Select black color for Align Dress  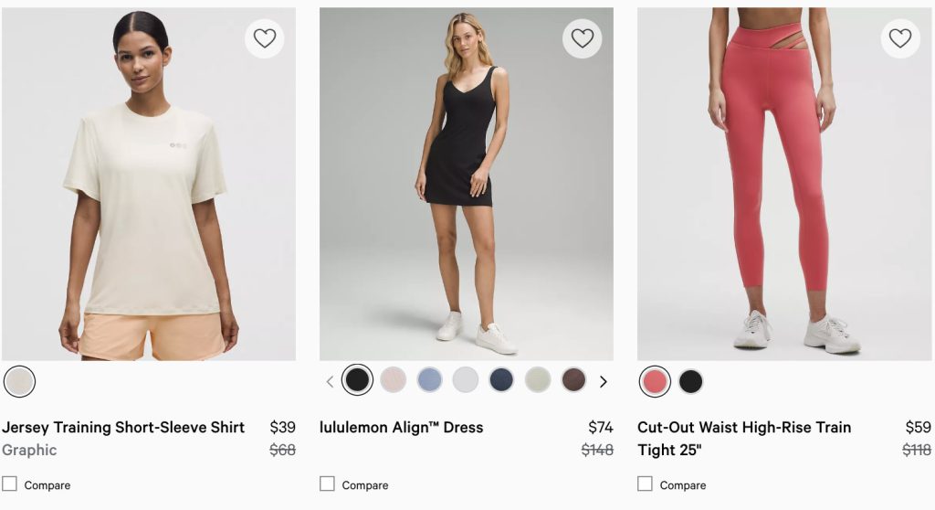click(357, 380)
